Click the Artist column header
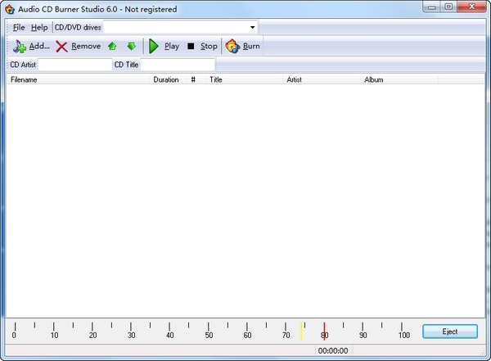The image size is (491, 361). tap(322, 80)
